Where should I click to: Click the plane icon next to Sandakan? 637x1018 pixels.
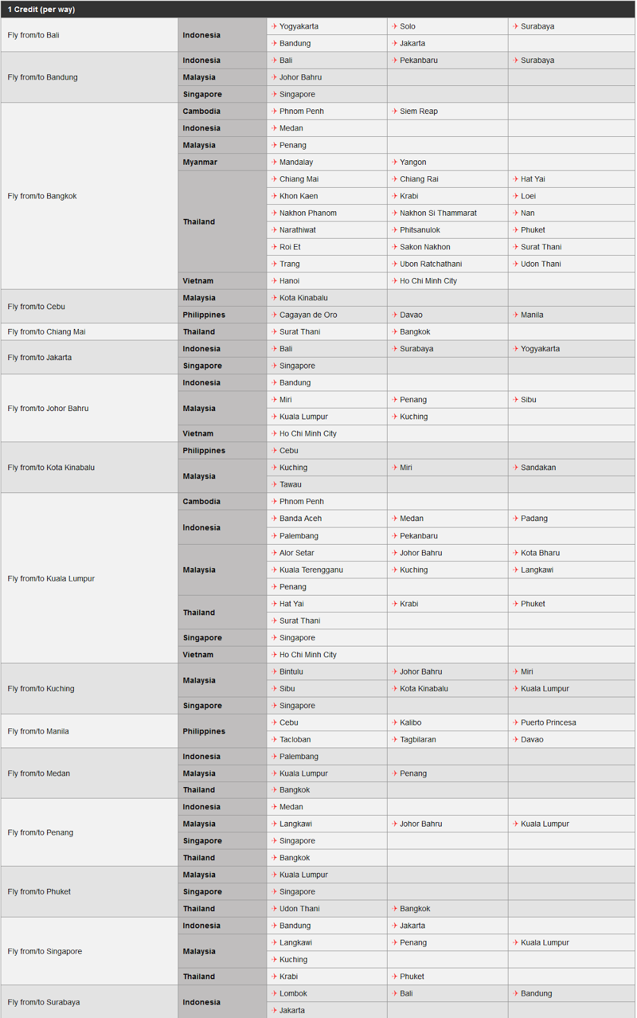(515, 468)
